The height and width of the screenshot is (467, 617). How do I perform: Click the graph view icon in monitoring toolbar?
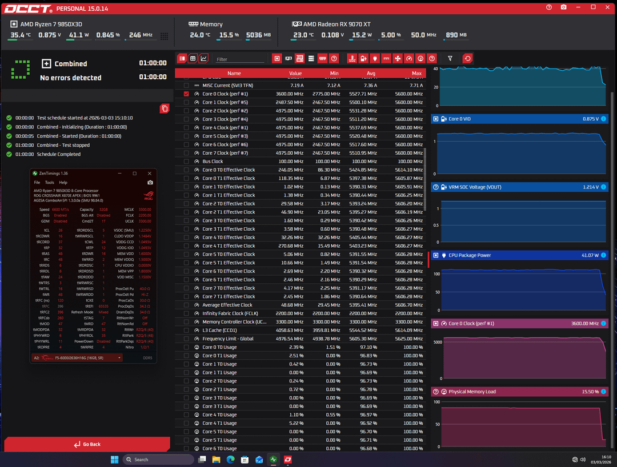click(204, 58)
